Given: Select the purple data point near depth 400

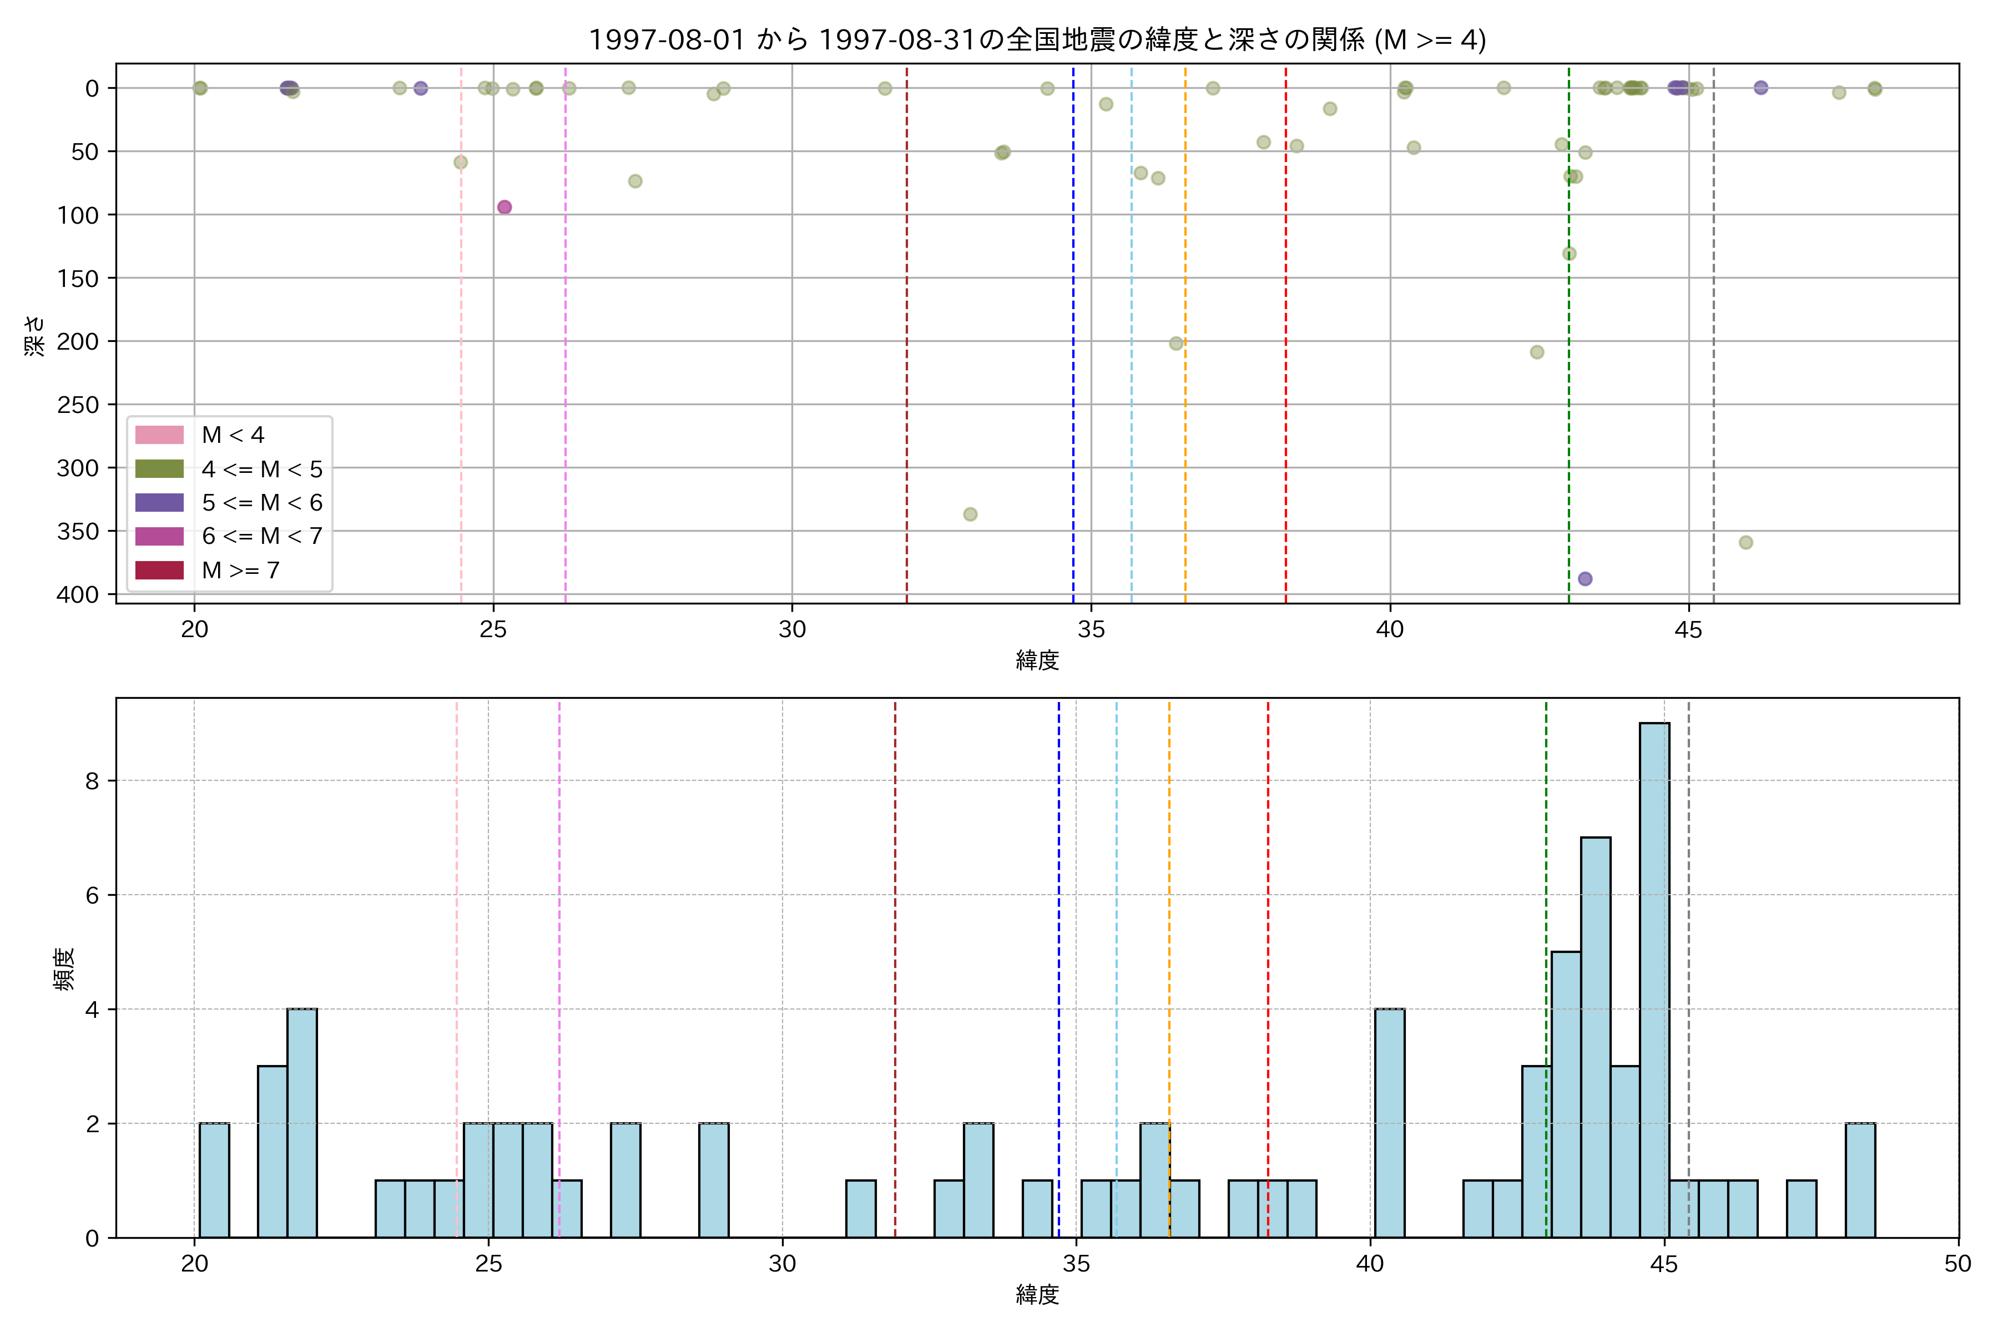Looking at the screenshot, I should click(x=1585, y=579).
